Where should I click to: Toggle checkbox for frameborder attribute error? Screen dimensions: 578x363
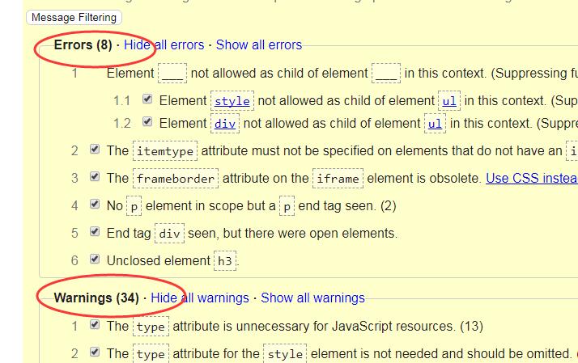coord(95,176)
